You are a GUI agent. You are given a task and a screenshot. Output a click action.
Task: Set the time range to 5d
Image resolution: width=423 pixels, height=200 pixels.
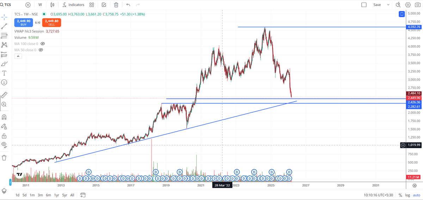[25, 195]
